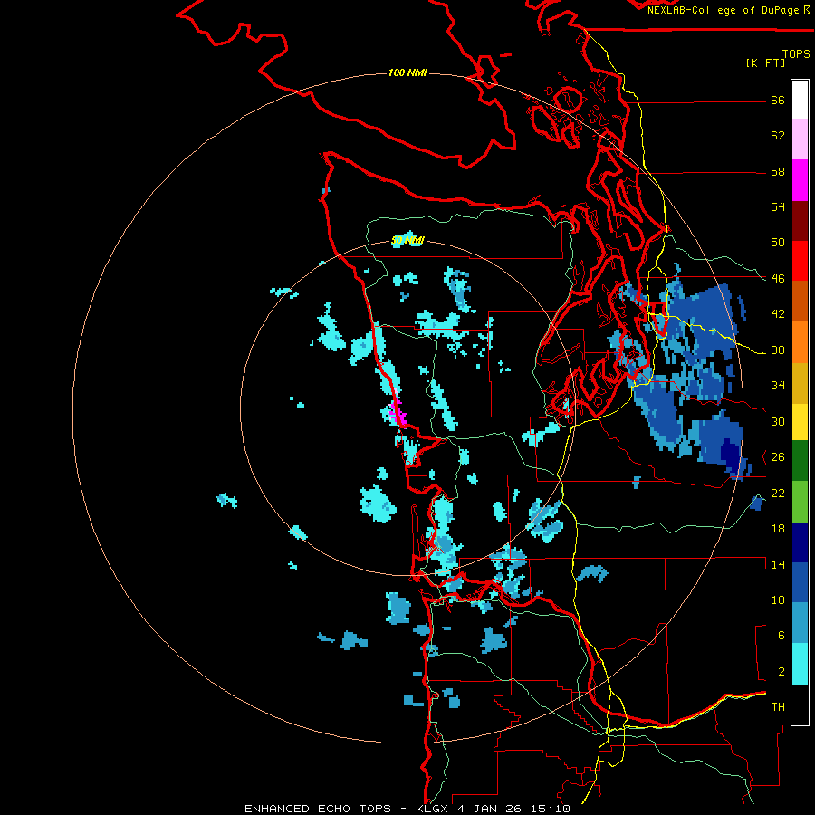815x815 pixels.
Task: Click the legend value 22
Action: coord(778,493)
